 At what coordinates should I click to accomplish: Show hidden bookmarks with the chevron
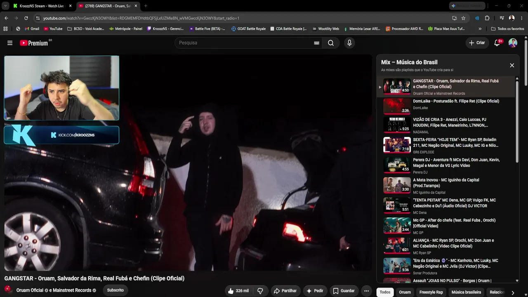point(480,29)
